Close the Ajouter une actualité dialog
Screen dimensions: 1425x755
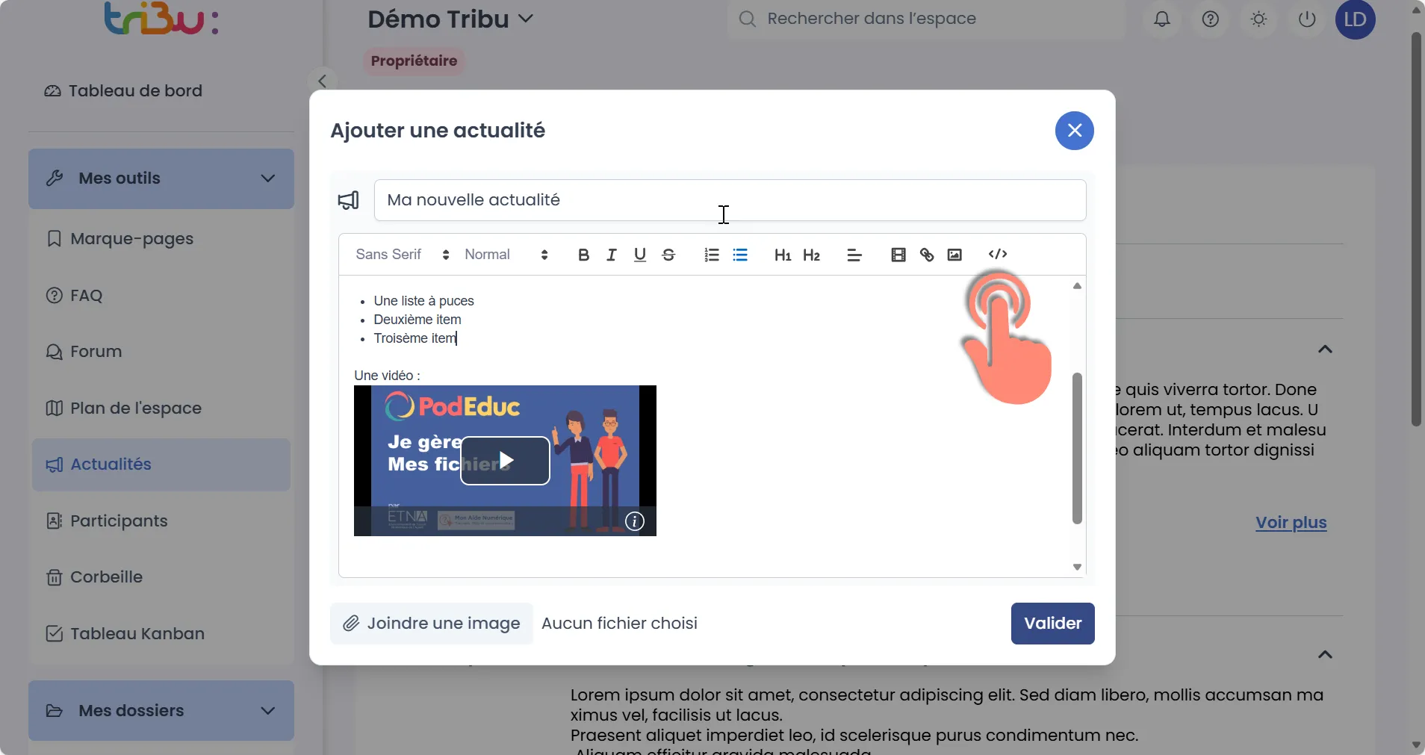coord(1074,131)
